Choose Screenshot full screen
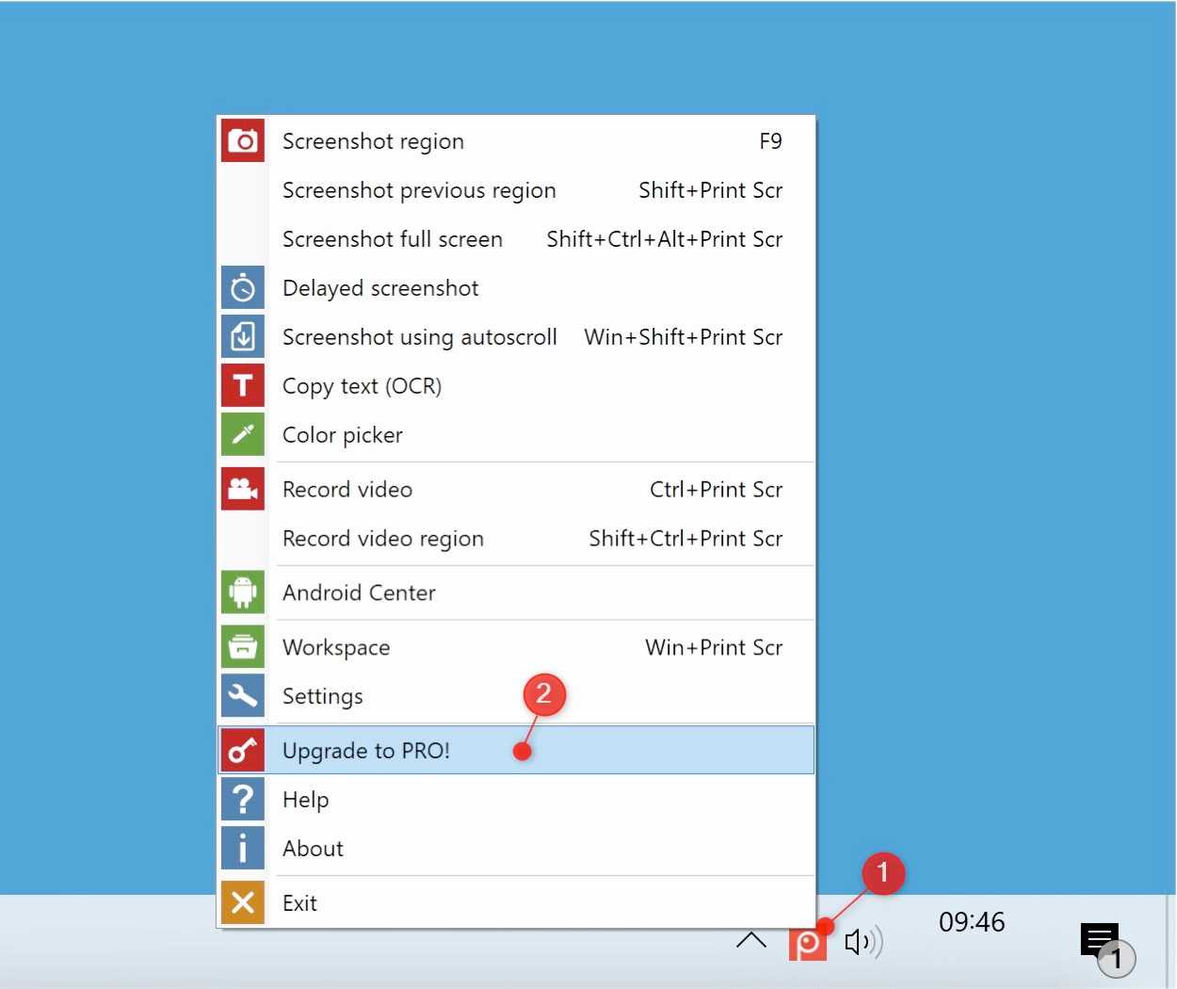This screenshot has width=1177, height=989. coord(393,239)
